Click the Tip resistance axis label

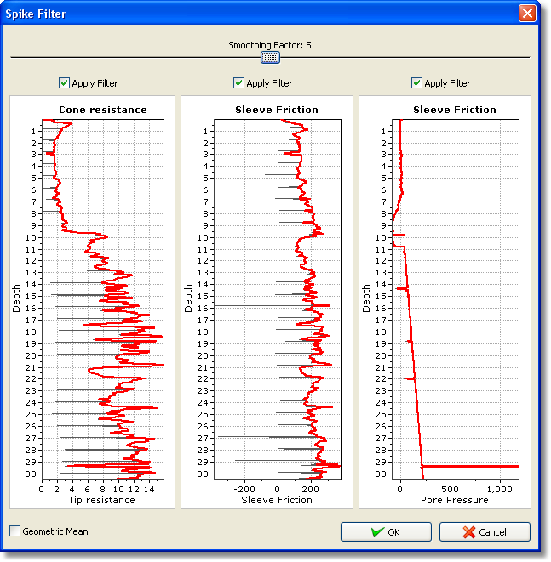tap(100, 500)
